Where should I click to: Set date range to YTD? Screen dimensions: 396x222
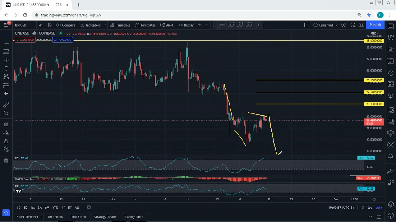55,208
